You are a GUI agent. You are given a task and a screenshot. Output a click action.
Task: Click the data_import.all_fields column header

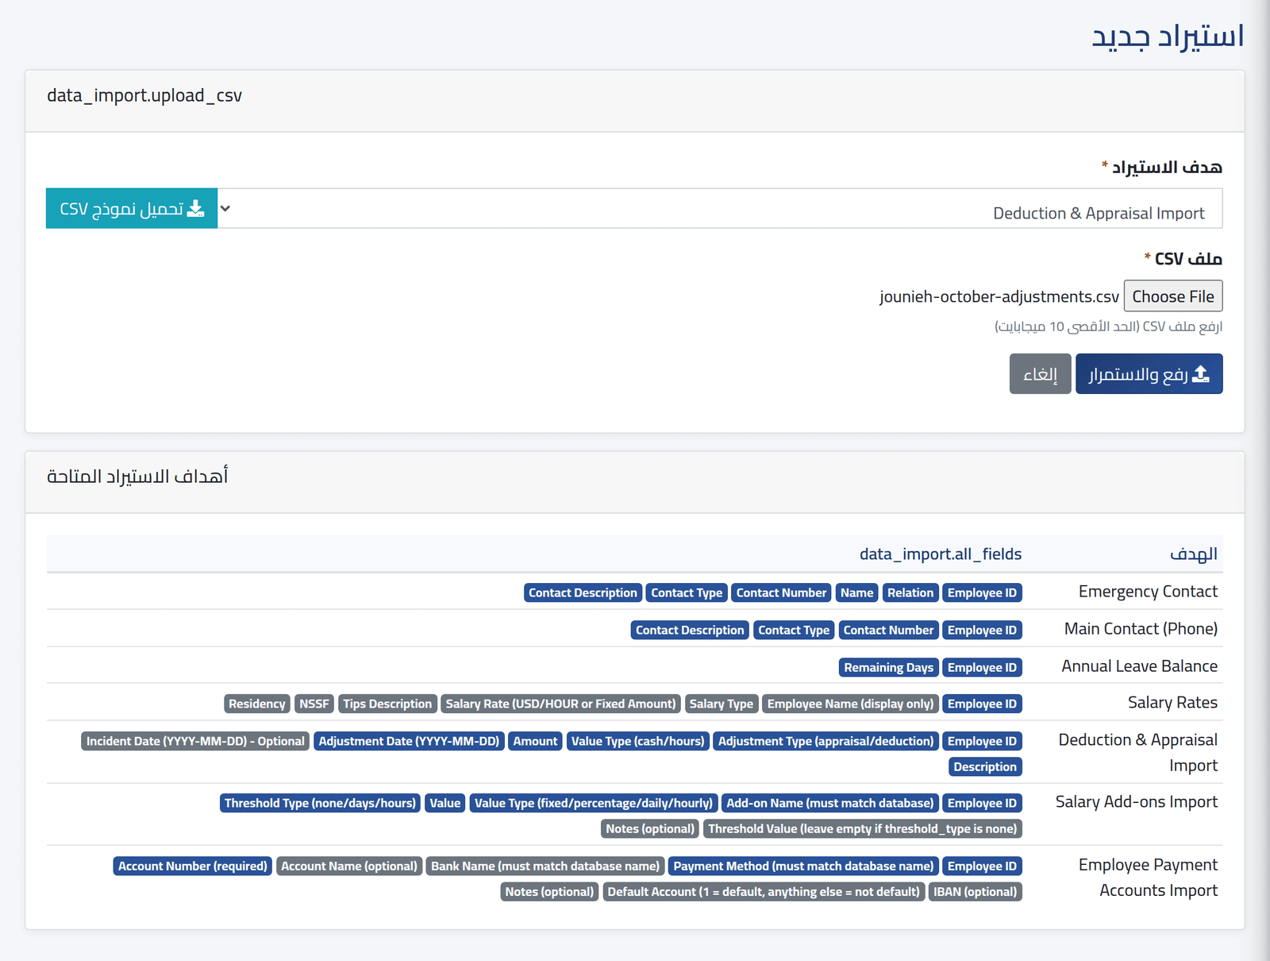click(x=941, y=554)
